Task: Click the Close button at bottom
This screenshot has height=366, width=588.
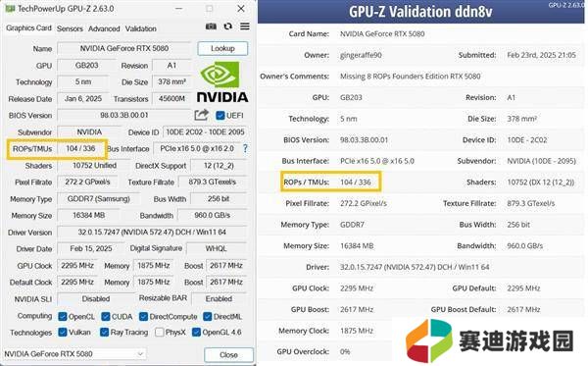Action: (228, 355)
